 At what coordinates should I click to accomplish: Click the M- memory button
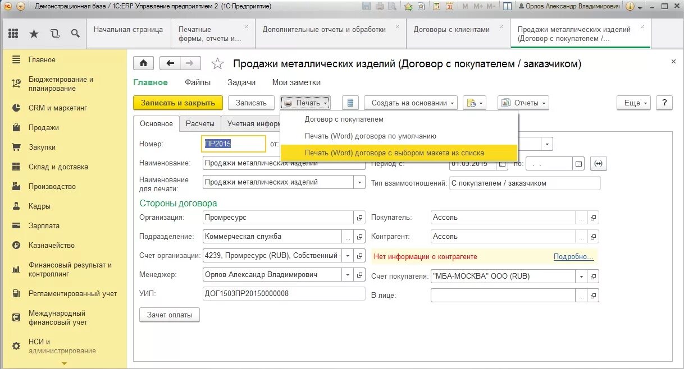coord(491,7)
